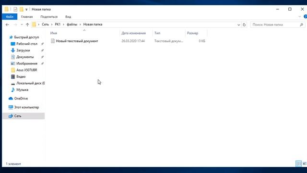Click файлы in the address path
307x173 pixels.
(x=72, y=25)
